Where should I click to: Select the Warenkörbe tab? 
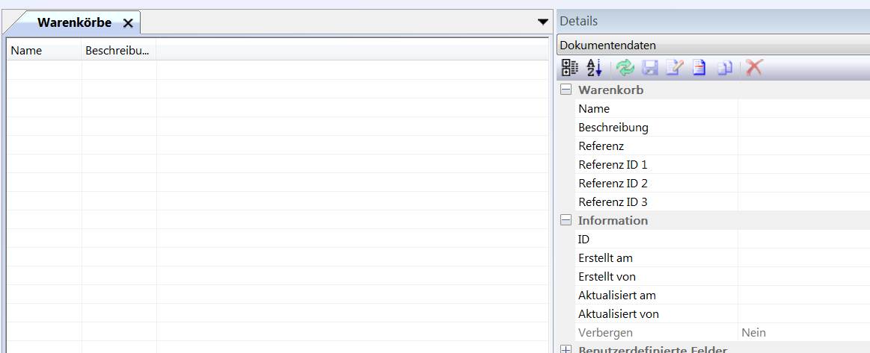click(74, 23)
